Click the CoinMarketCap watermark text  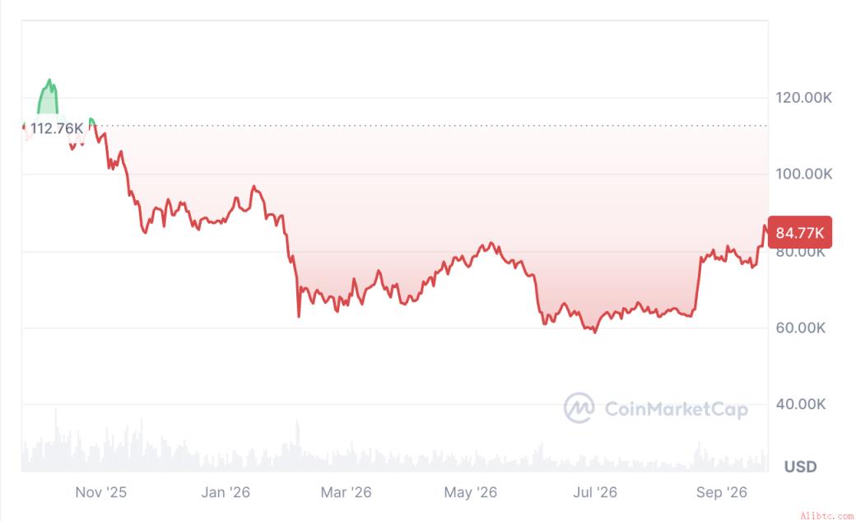(676, 409)
